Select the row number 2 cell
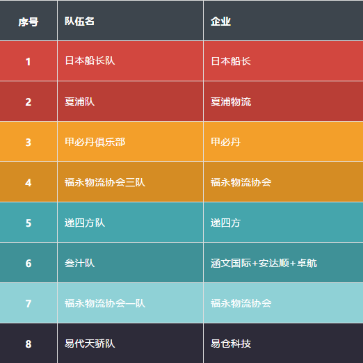Image resolution: width=363 pixels, height=363 pixels. click(29, 102)
